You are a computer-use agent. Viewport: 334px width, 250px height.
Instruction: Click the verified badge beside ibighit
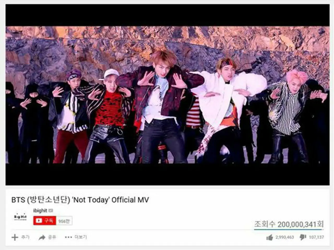coord(50,210)
